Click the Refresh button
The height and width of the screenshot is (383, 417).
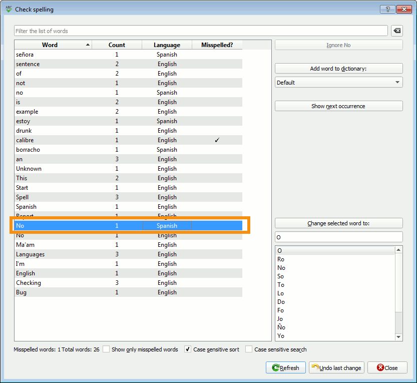click(x=286, y=367)
